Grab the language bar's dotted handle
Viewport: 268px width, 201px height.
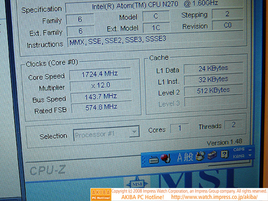[x=144, y=160]
